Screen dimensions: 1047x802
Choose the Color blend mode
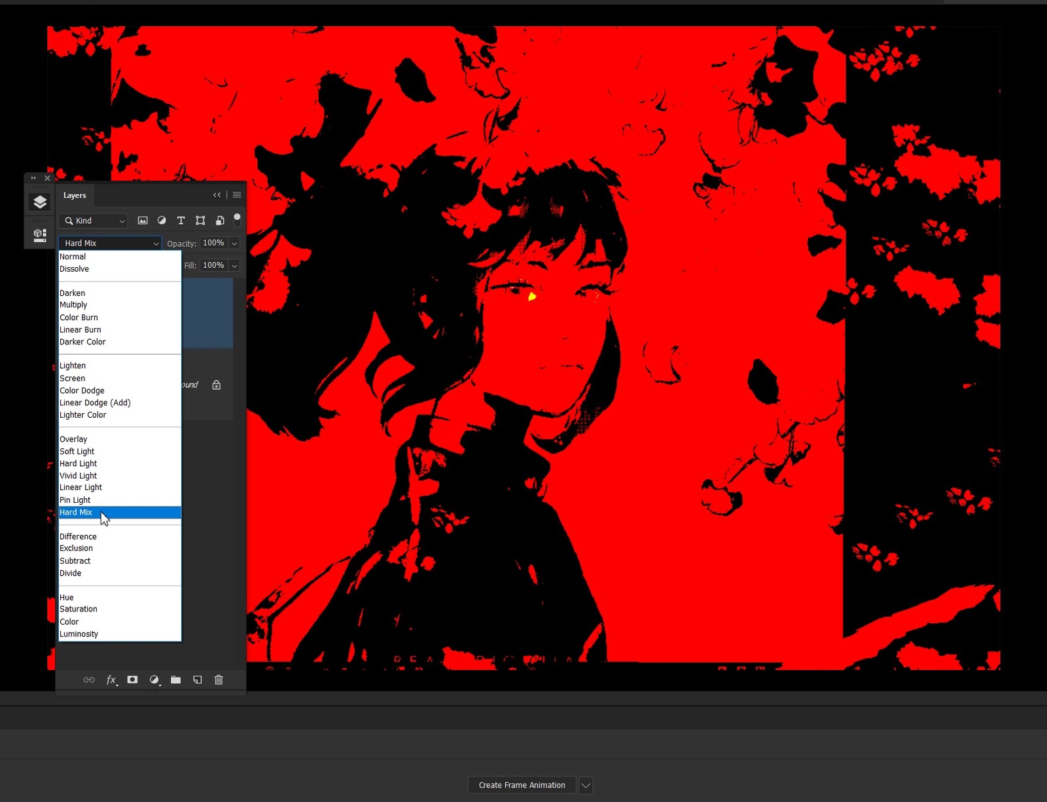point(120,622)
